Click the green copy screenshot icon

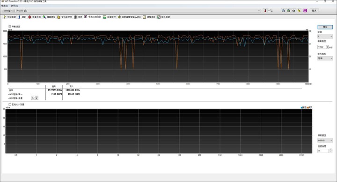coord(288,11)
